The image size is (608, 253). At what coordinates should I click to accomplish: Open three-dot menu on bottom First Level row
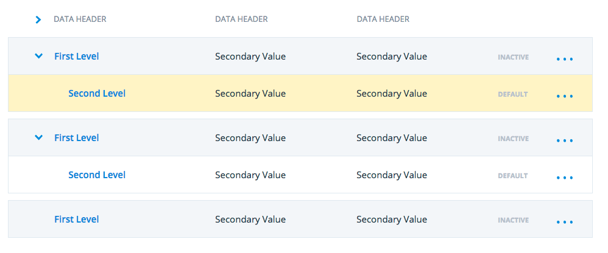(x=565, y=223)
